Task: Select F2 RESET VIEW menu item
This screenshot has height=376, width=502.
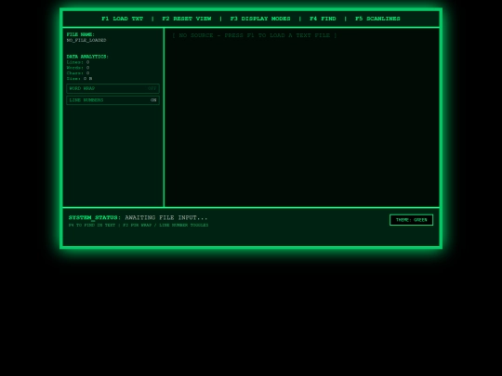Action: tap(187, 19)
